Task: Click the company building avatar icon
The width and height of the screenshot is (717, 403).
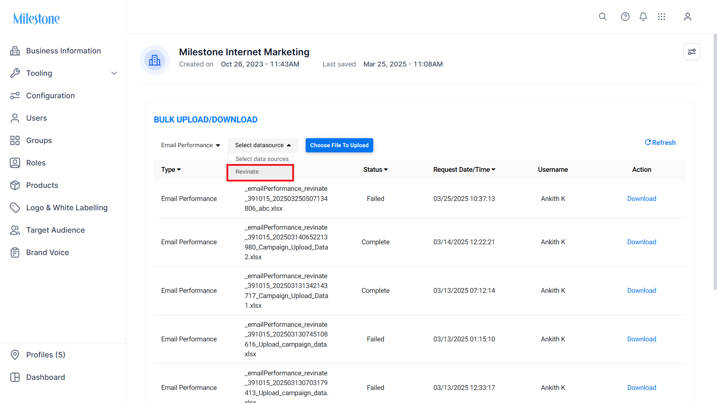Action: click(155, 60)
